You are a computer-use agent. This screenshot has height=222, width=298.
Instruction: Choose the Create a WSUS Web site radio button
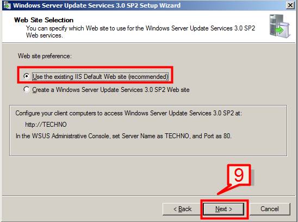coord(27,89)
